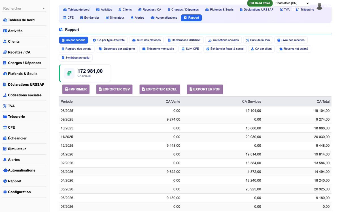This screenshot has height=212, width=340.
Task: Open Simulateur in sidebar
Action: coord(14,149)
